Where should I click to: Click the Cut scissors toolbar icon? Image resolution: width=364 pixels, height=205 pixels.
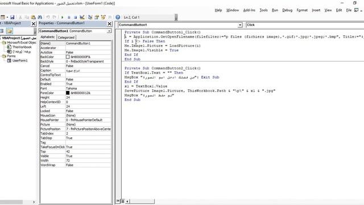click(20, 17)
